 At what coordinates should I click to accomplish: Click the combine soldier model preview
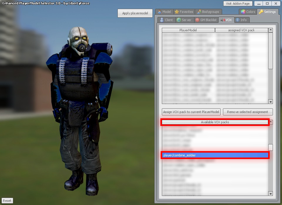80,111
